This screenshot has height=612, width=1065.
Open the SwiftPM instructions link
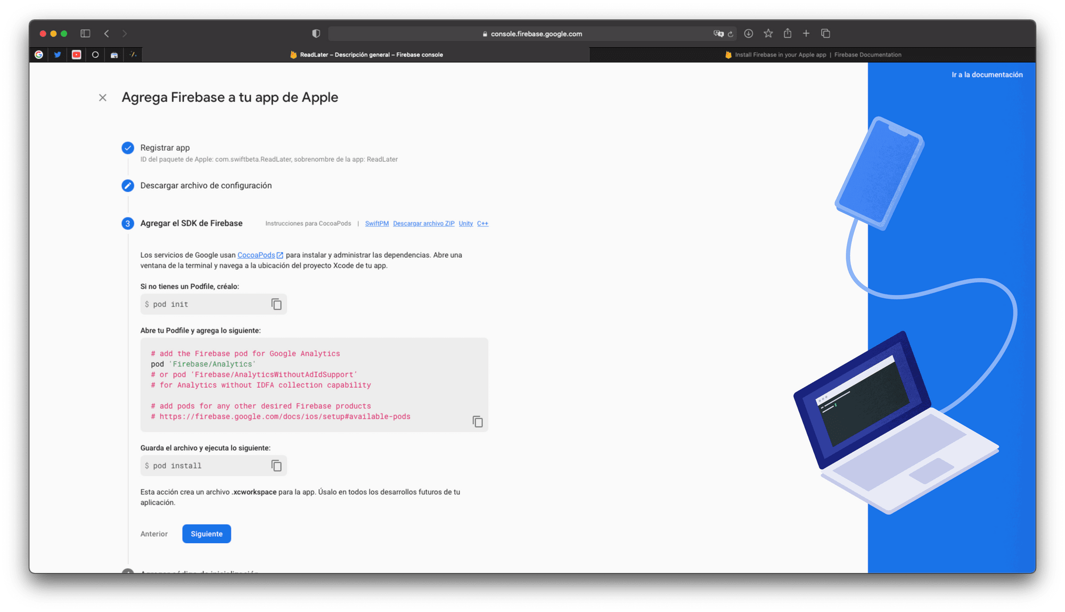tap(377, 224)
